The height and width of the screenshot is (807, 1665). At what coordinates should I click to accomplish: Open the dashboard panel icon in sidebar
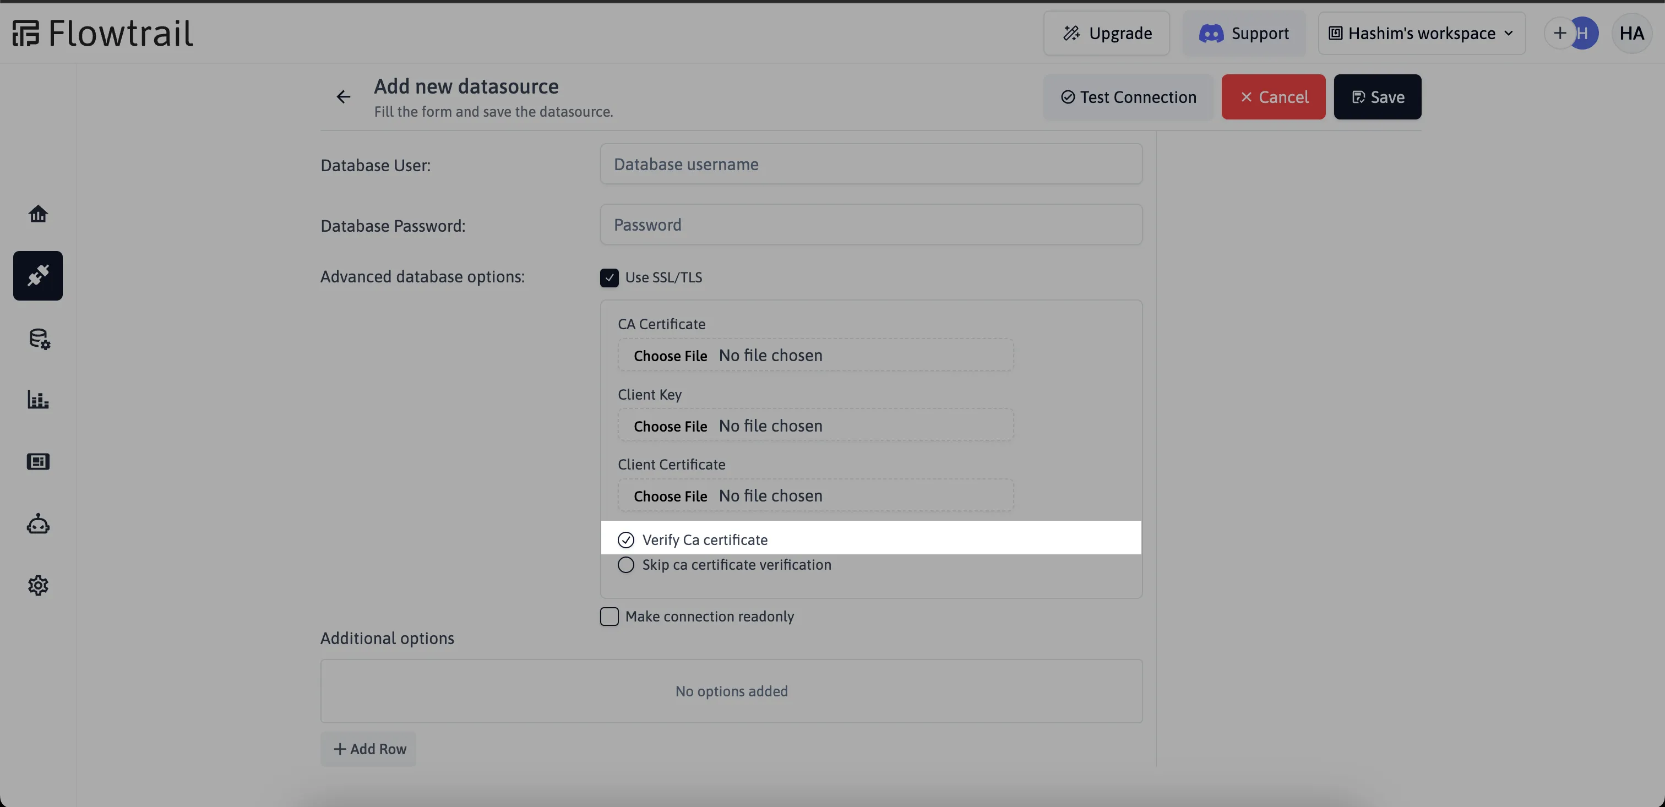click(x=38, y=461)
